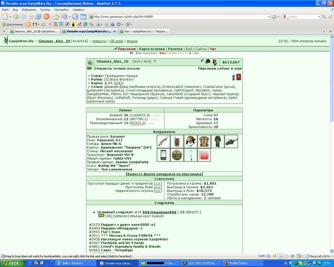Open the Go button dropdown arrow
Image resolution: width=334 pixels, height=267 pixels.
[278, 17]
